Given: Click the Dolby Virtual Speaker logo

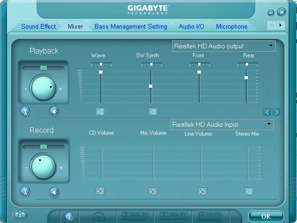Looking at the screenshot, I should pos(174,216).
